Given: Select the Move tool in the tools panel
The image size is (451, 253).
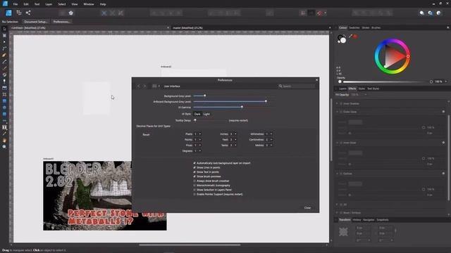Looking at the screenshot, I should (x=4, y=29).
